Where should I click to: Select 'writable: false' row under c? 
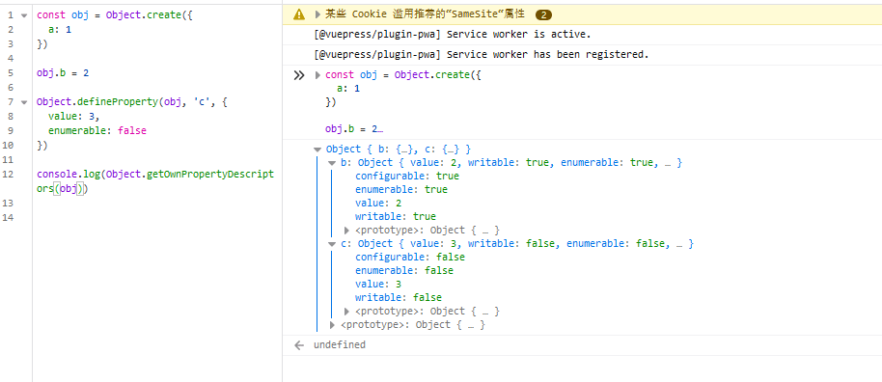point(399,298)
